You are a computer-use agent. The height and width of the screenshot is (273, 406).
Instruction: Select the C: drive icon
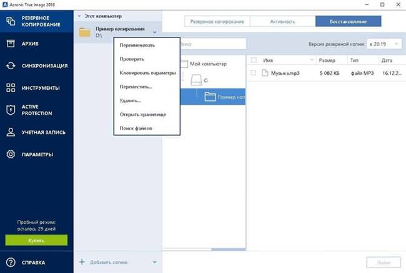click(x=196, y=80)
